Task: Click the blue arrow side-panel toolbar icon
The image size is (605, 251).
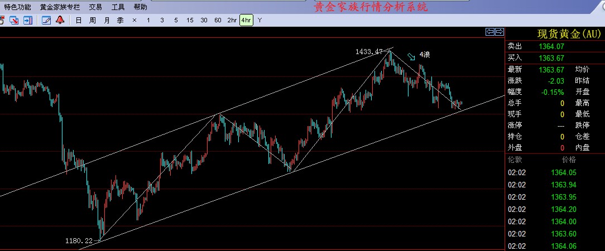Action: click(28, 21)
